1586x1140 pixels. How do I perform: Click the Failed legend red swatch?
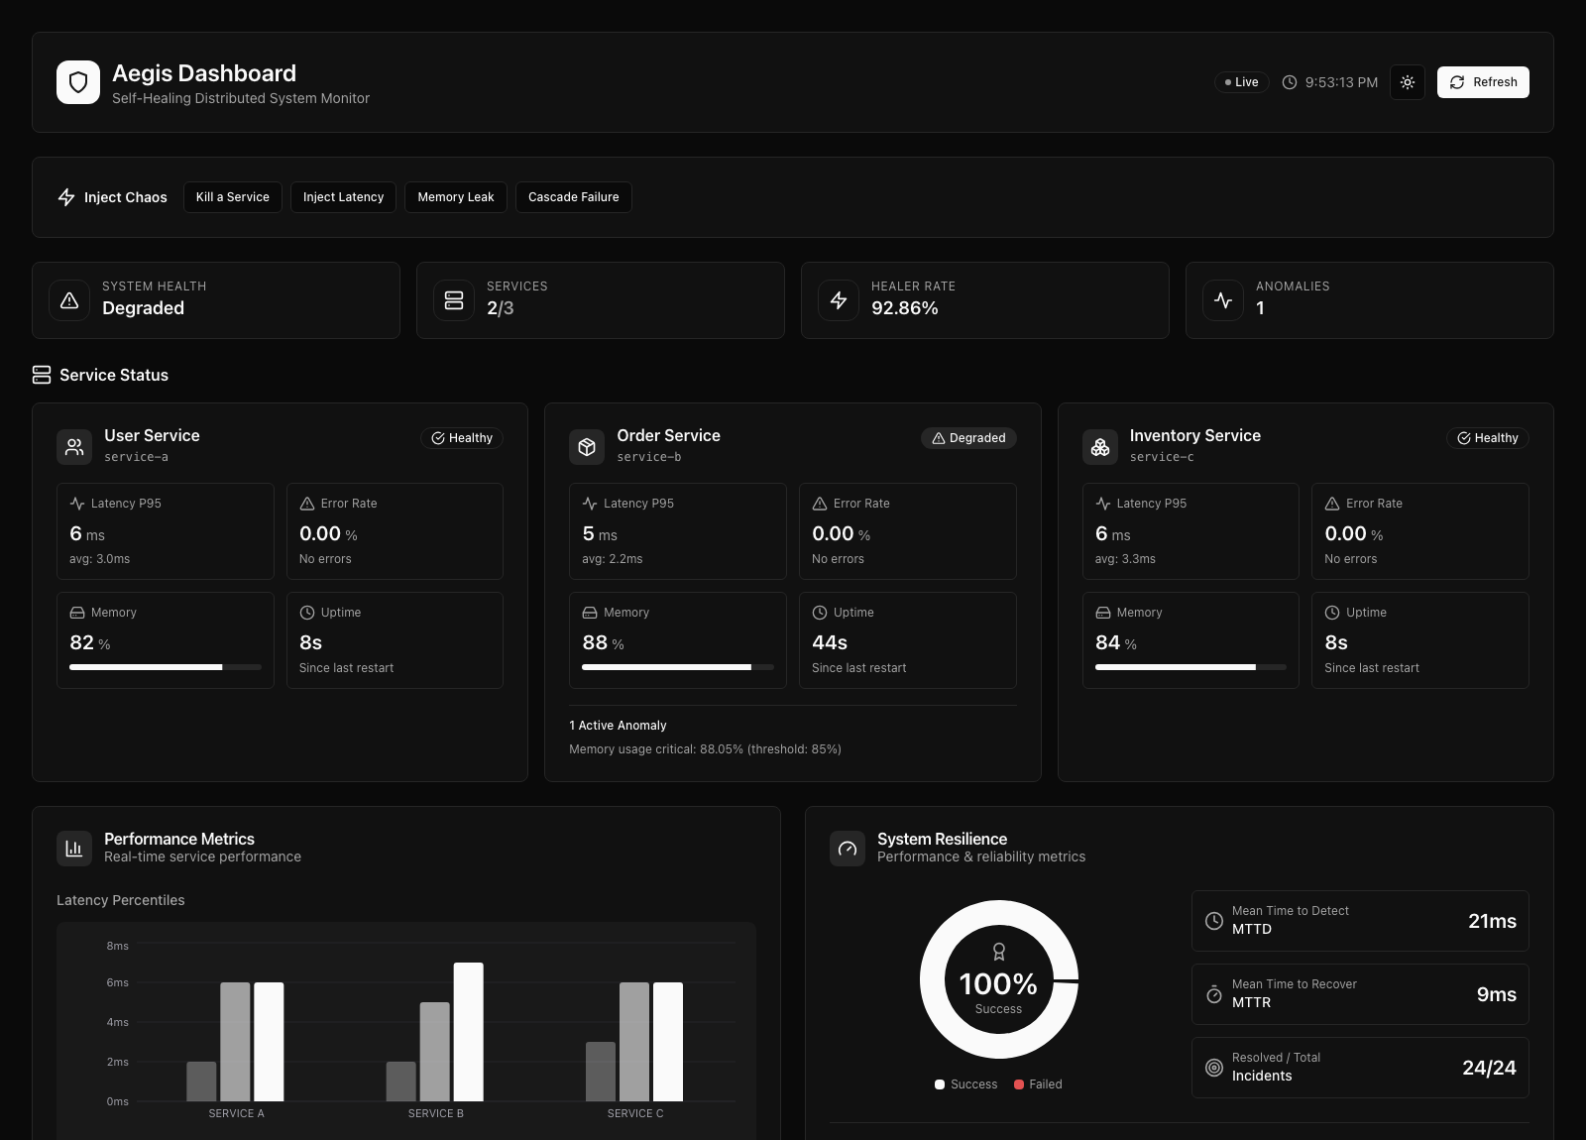tap(1019, 1084)
